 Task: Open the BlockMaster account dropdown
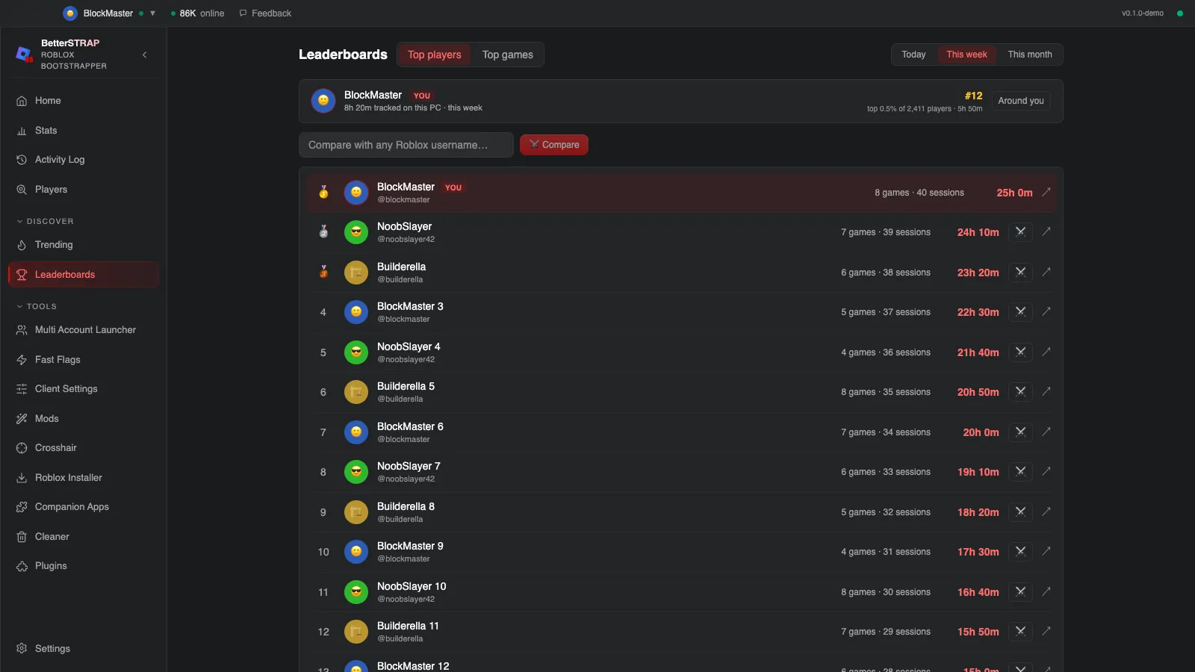(x=110, y=13)
